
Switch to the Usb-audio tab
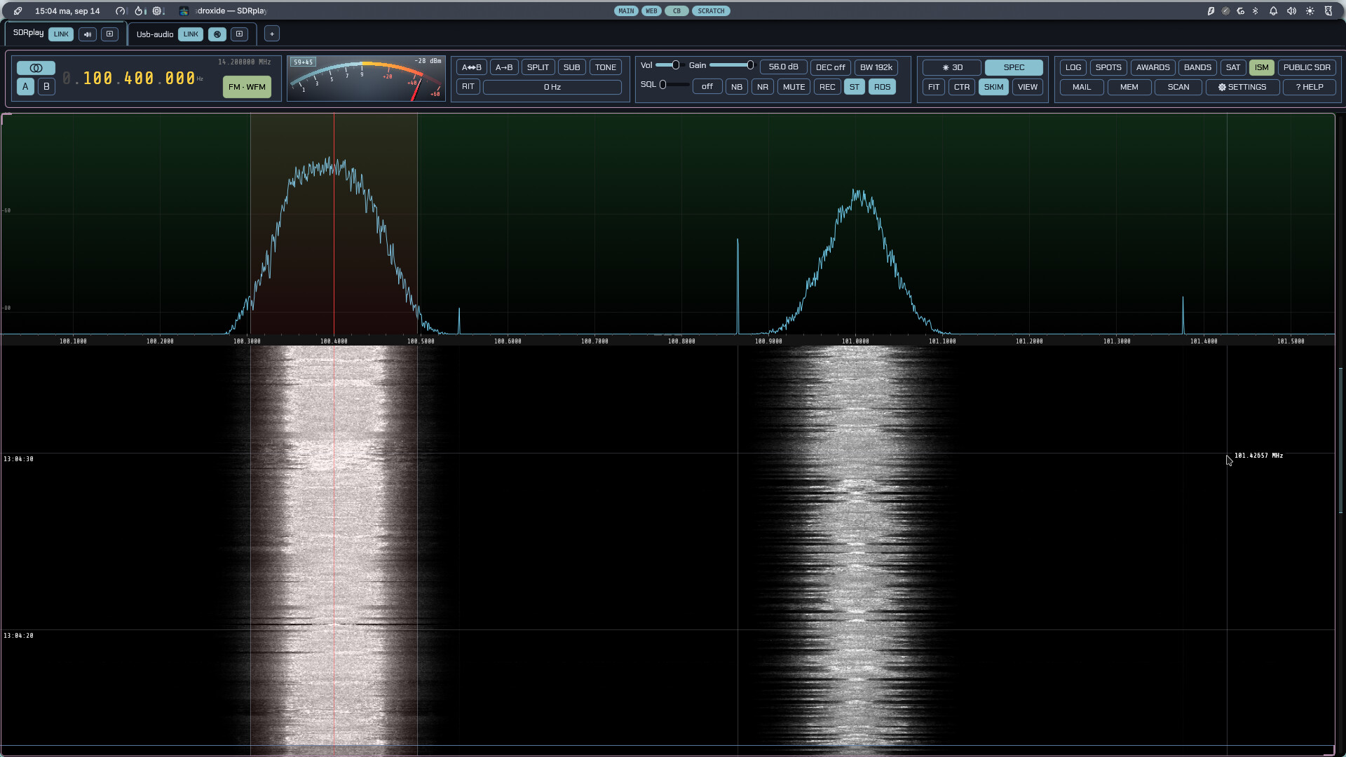click(x=155, y=34)
